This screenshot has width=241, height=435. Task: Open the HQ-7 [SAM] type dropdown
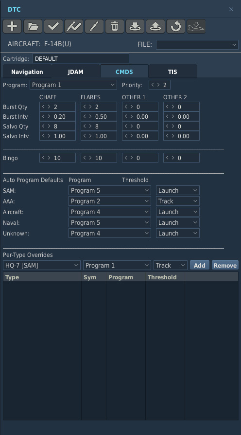coord(42,265)
